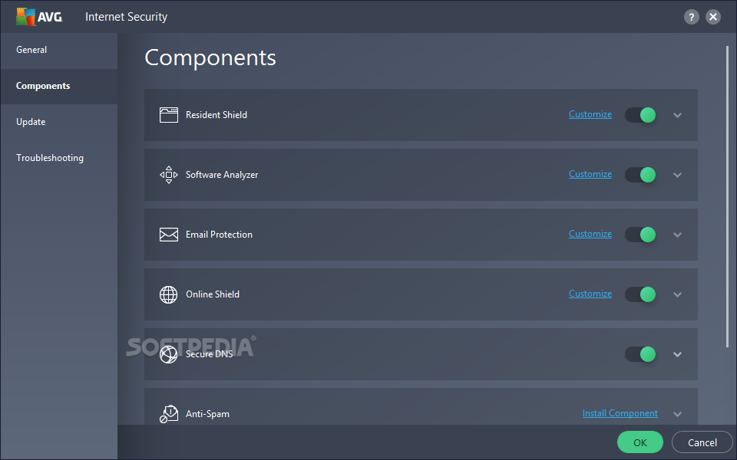The height and width of the screenshot is (460, 737).
Task: Click the Cancel button
Action: click(x=702, y=442)
